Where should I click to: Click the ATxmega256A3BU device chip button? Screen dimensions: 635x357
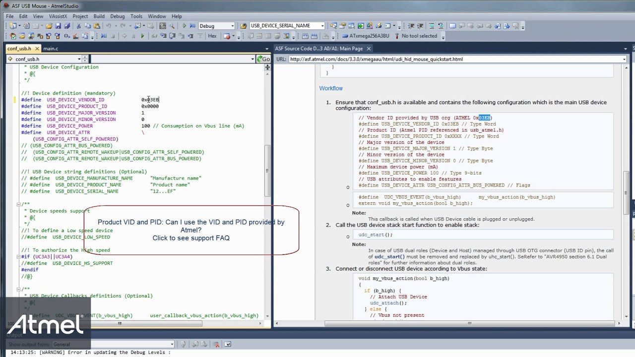[366, 36]
